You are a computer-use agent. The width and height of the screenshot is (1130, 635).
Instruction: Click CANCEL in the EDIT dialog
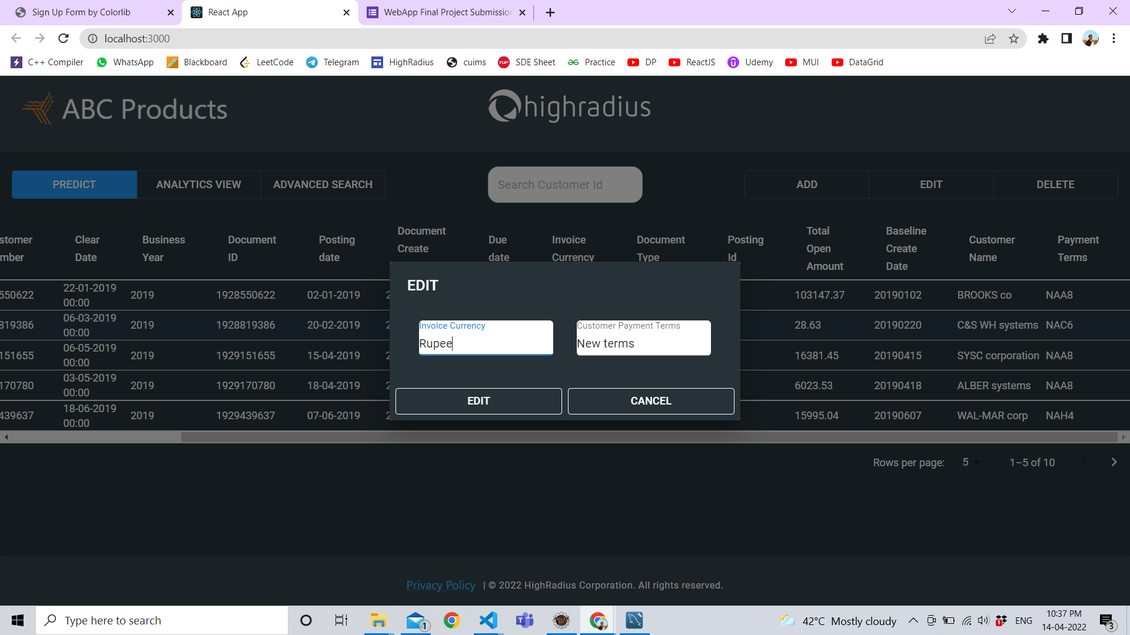click(650, 401)
